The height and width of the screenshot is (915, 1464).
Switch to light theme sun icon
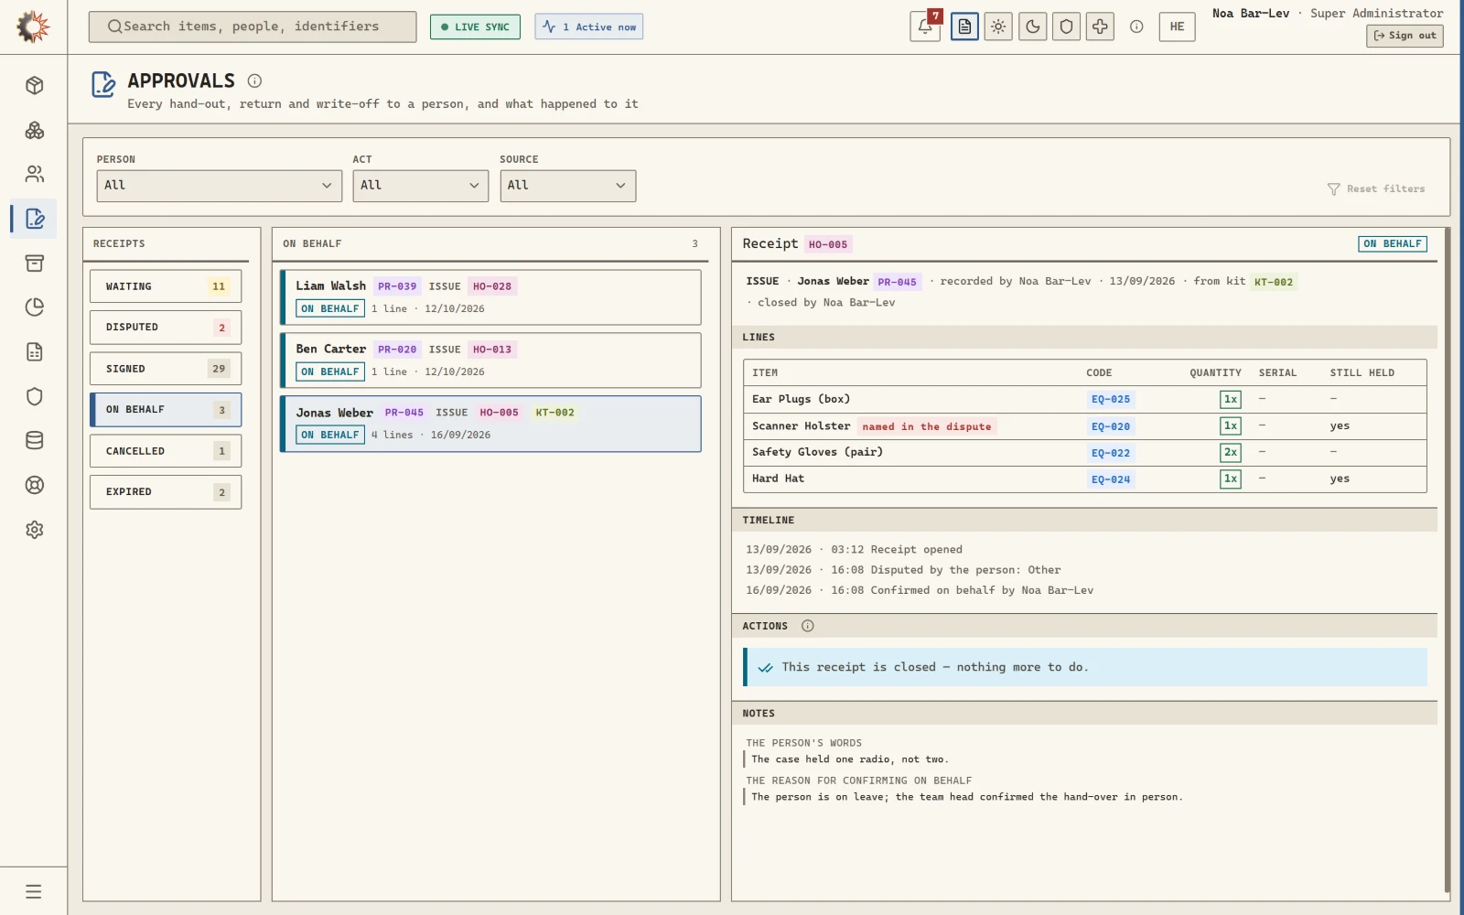click(x=998, y=27)
